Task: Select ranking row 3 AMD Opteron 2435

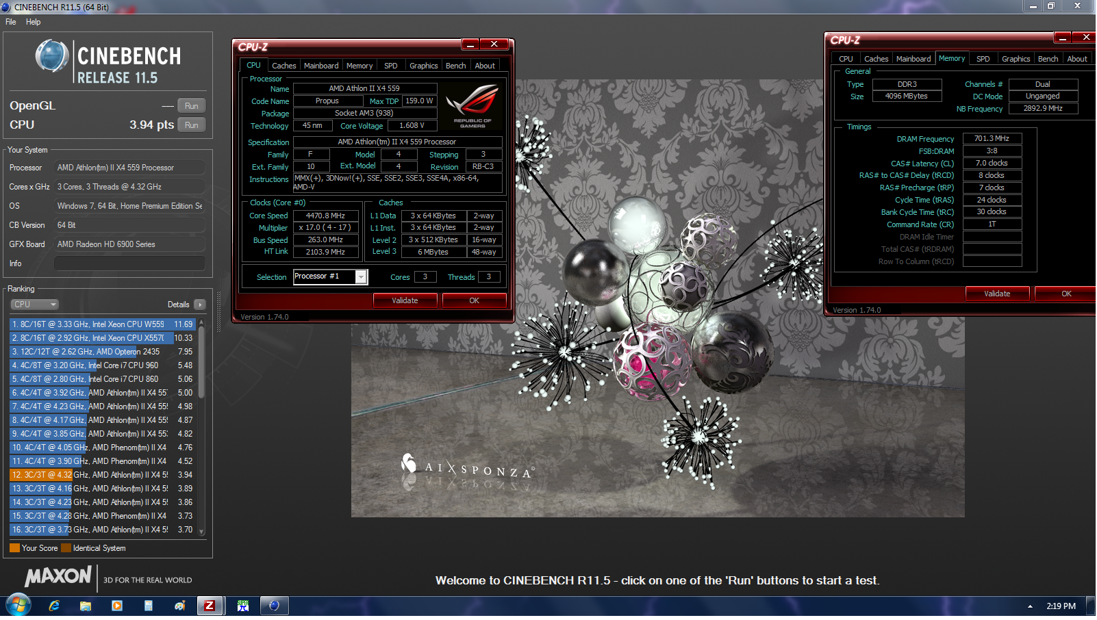Action: click(103, 352)
